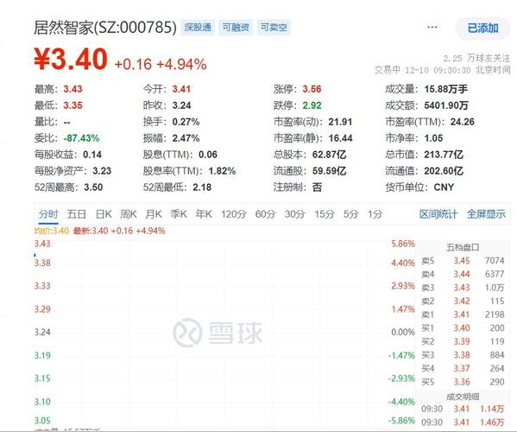Switch to the 季K chart tab
Screen dimensions: 517x432
click(x=179, y=214)
